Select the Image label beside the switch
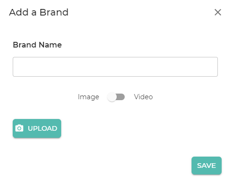Screen dimensions: 232x182 pos(88,97)
